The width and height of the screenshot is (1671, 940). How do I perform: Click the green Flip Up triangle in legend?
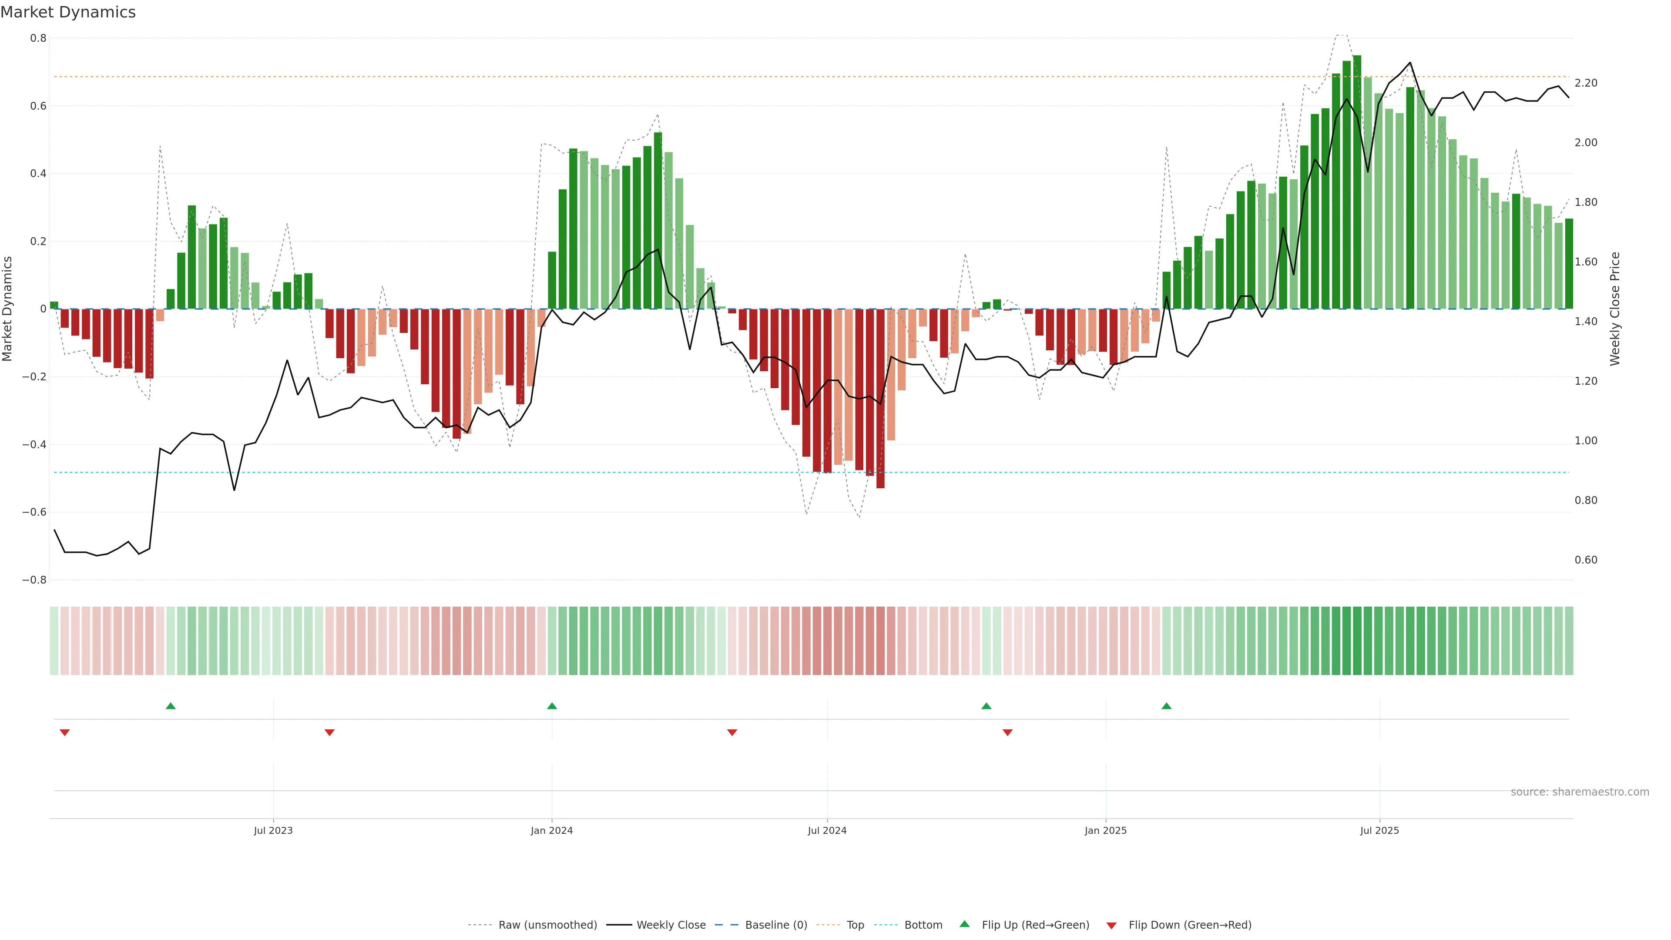click(964, 924)
